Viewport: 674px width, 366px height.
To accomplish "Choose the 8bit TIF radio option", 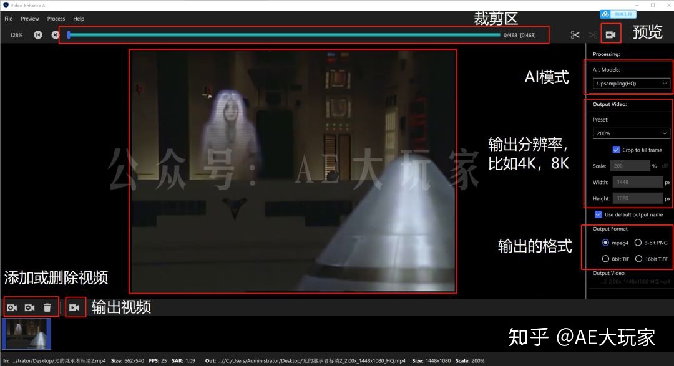I will click(x=605, y=259).
